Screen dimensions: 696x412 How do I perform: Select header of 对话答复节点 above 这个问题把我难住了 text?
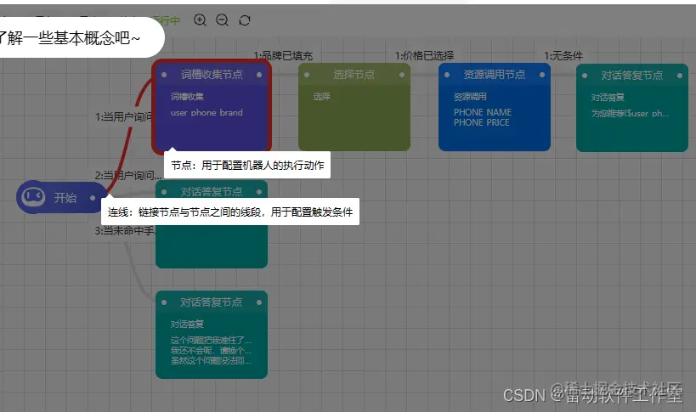pos(212,302)
